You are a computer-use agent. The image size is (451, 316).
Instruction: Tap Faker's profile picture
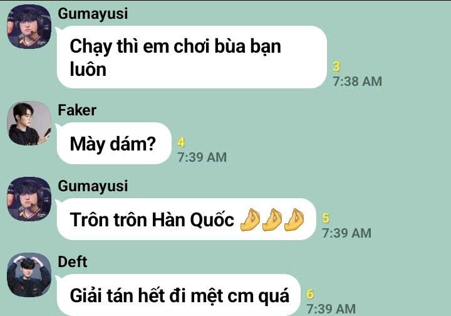coord(29,123)
